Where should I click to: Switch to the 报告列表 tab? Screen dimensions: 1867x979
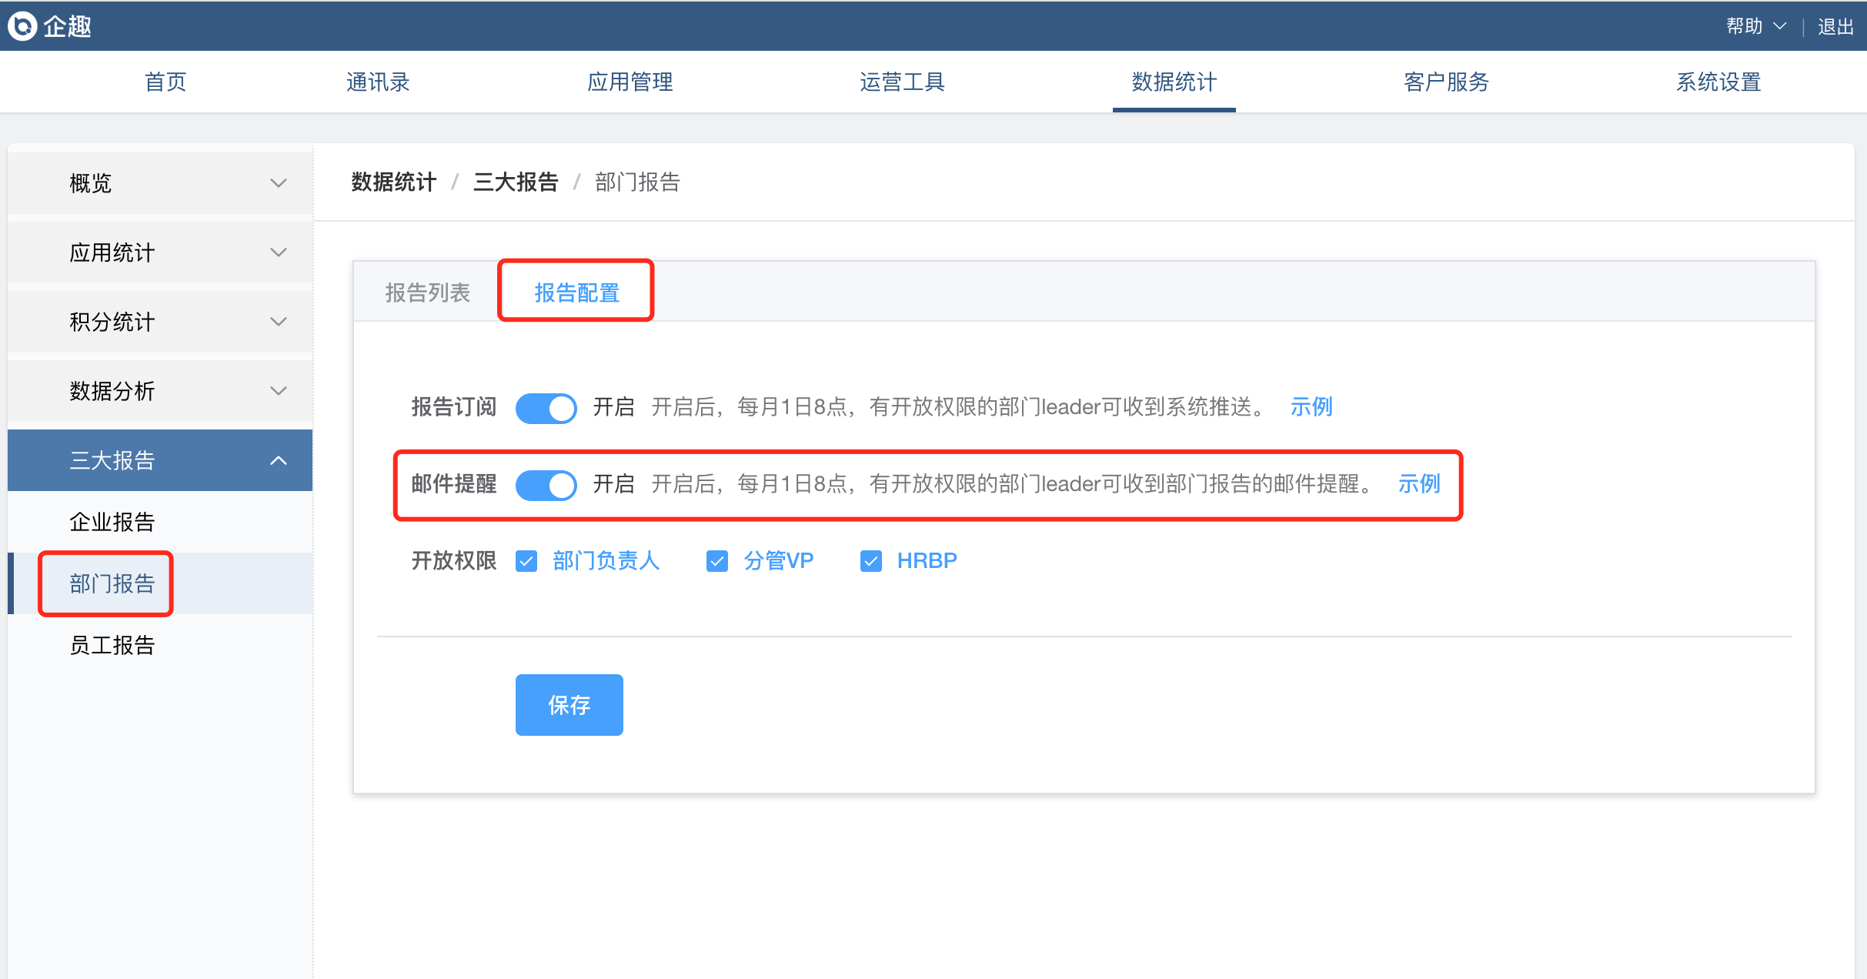427,292
